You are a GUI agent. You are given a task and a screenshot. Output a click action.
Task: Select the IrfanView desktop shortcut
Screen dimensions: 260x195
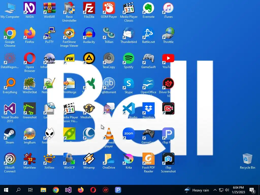pyautogui.click(x=30, y=159)
